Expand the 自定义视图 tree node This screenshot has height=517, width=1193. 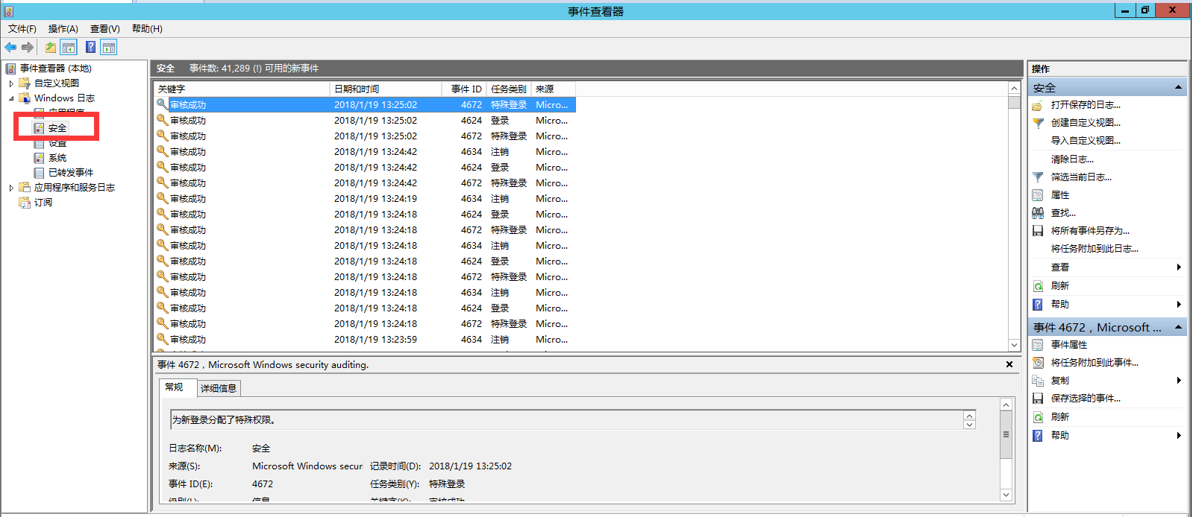pos(11,83)
